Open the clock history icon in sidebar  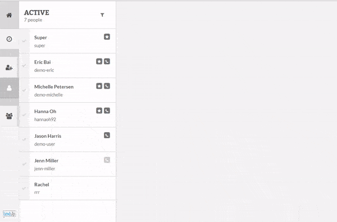tap(9, 39)
